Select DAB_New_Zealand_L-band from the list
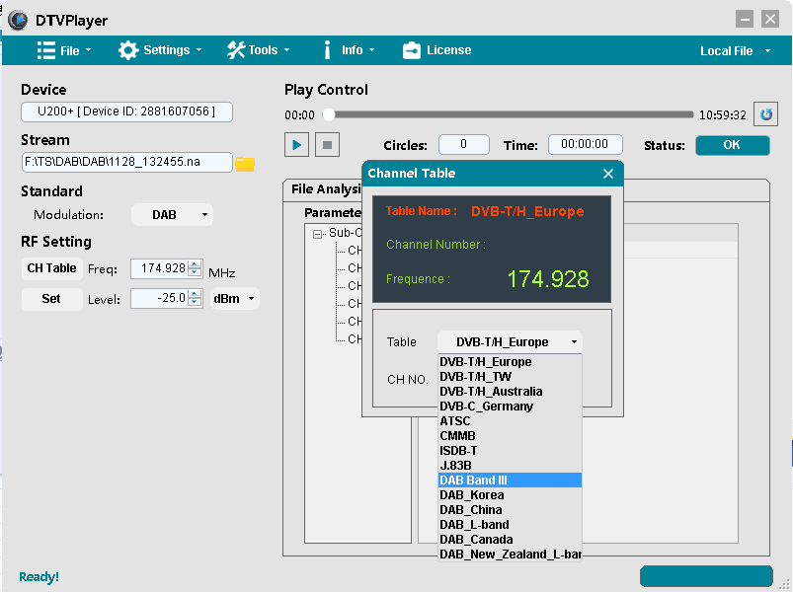This screenshot has width=793, height=592. coord(510,555)
